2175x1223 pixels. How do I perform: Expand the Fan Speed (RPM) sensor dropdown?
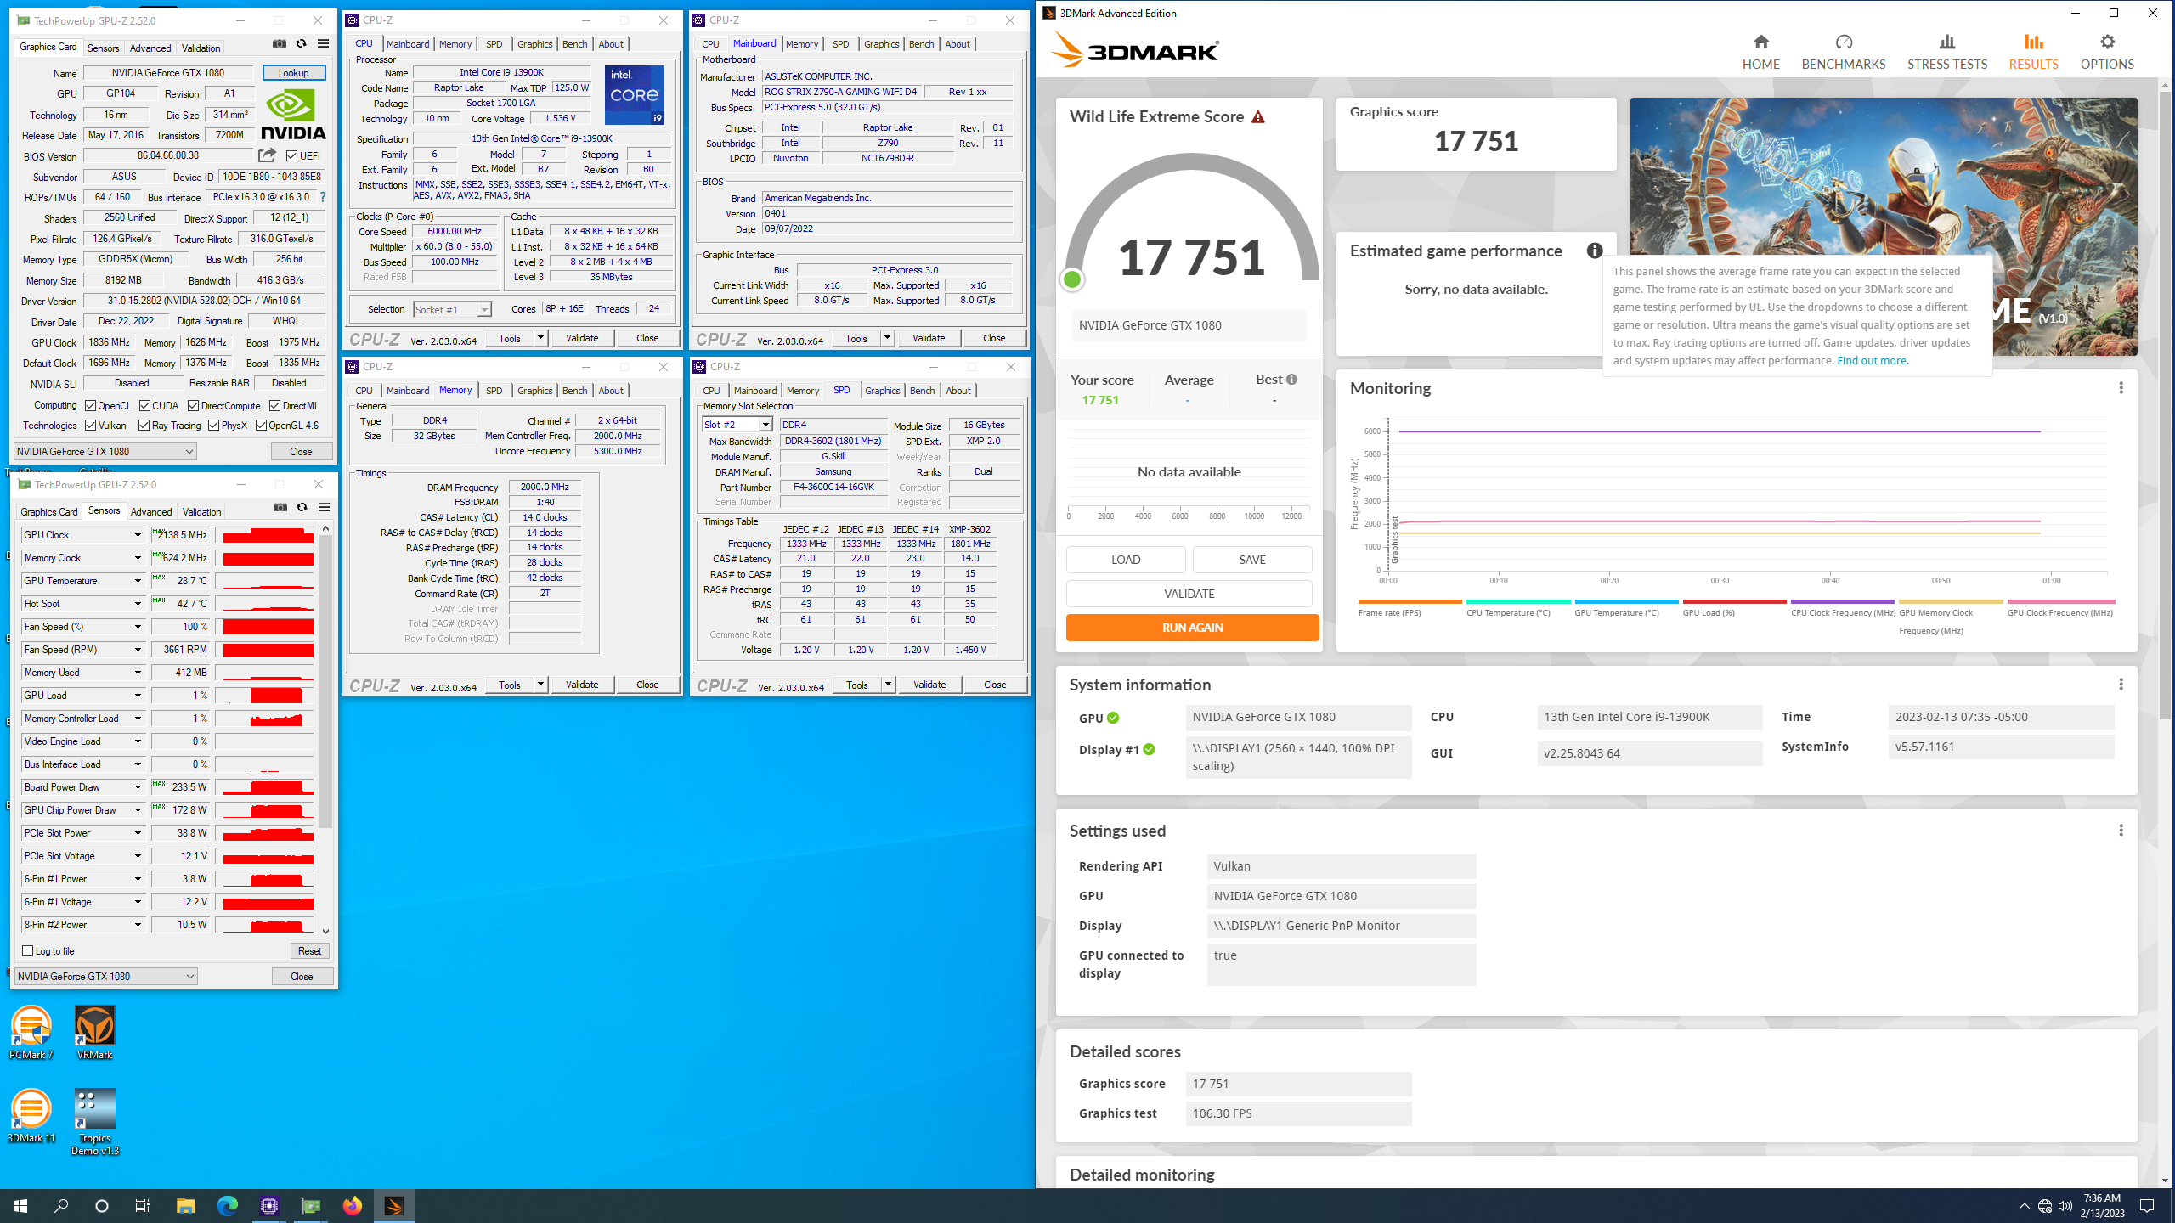tap(138, 650)
